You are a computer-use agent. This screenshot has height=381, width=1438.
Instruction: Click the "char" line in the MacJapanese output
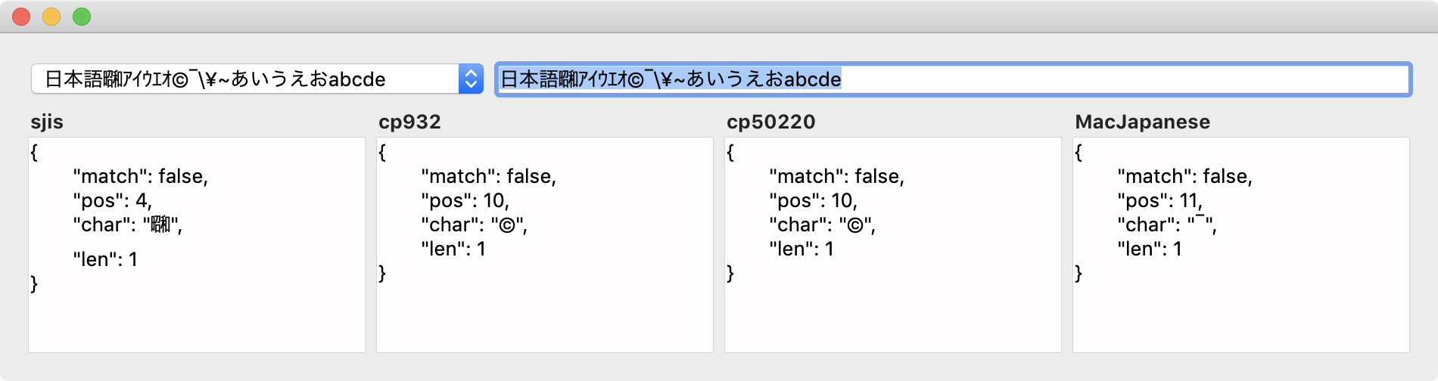click(x=1167, y=225)
